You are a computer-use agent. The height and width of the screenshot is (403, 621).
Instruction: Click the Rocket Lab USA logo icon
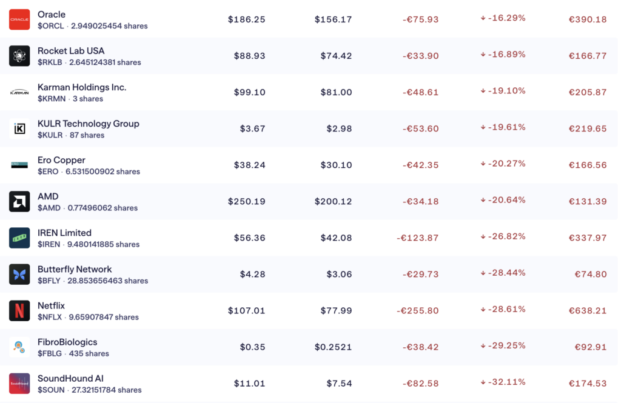pos(19,56)
